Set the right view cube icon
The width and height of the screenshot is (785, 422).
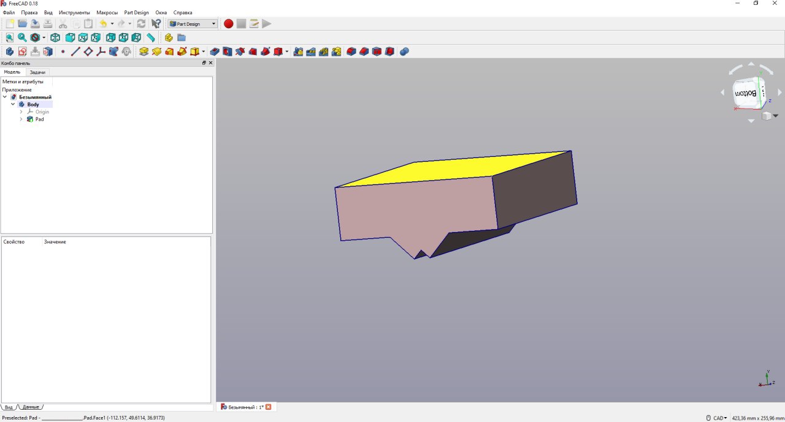96,37
